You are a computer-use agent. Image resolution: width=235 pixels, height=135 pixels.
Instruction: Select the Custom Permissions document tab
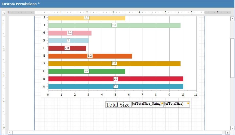(x=21, y=4)
